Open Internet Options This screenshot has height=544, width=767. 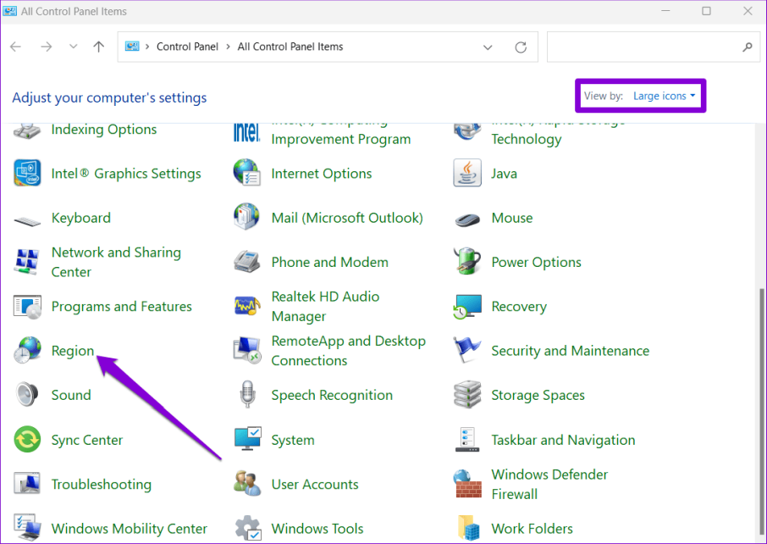(321, 173)
